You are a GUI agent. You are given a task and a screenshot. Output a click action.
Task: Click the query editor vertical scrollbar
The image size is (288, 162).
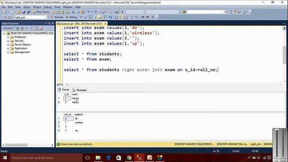pos(284,55)
